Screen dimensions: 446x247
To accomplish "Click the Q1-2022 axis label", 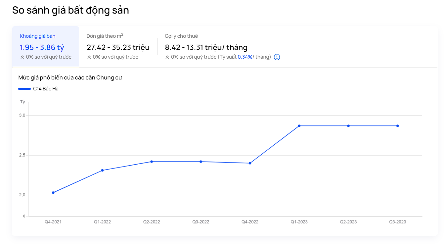I will [102, 222].
